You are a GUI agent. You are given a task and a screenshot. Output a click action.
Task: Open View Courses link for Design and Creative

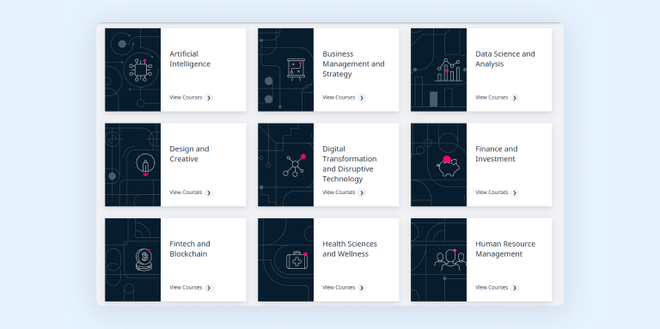tap(186, 192)
